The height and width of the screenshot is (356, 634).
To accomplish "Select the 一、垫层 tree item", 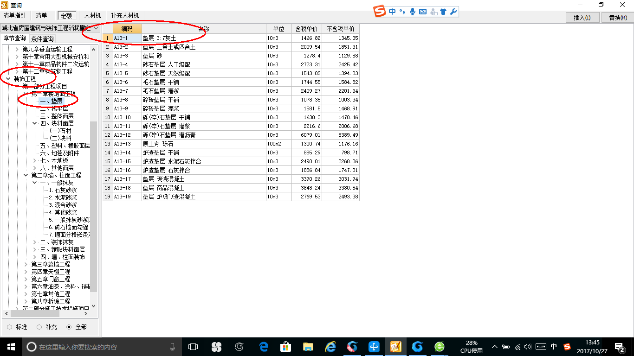I will [x=51, y=101].
